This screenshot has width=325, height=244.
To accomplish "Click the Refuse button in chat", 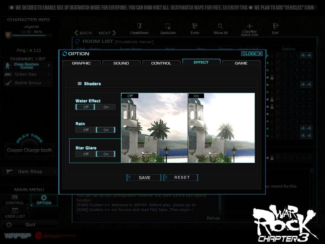I will (212, 218).
